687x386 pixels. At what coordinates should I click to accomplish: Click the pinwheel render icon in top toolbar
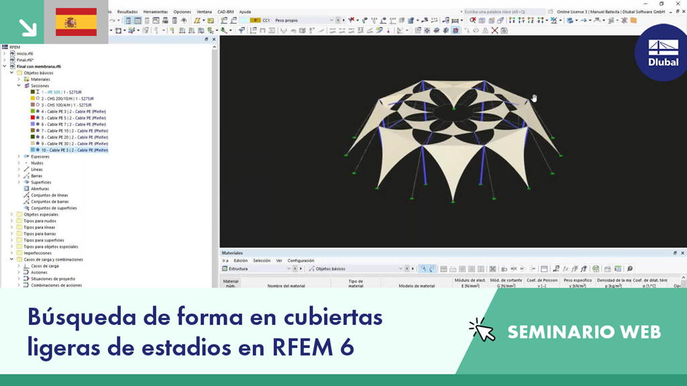coord(184,20)
